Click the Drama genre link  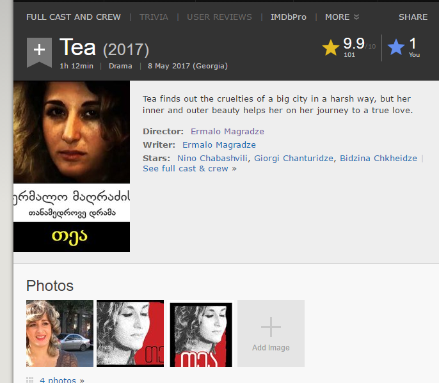click(x=120, y=66)
